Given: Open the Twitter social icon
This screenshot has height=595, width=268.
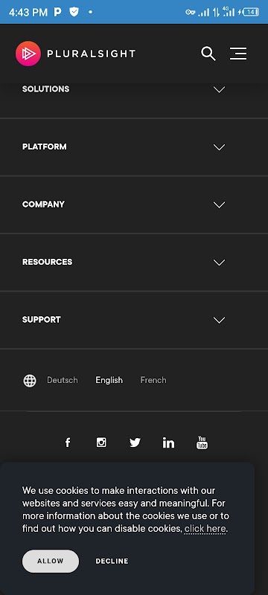Looking at the screenshot, I should point(135,443).
